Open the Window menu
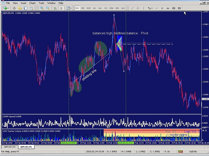209x156 pixels. pyautogui.click(x=51, y=3)
